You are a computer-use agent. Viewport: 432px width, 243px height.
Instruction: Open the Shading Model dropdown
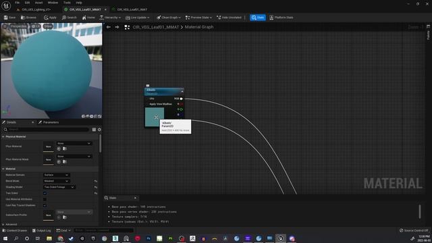click(x=59, y=187)
